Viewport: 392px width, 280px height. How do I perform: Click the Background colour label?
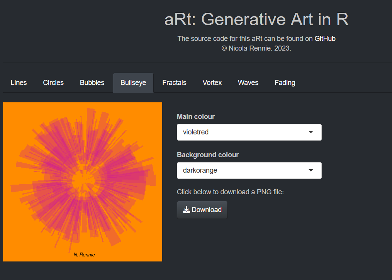tap(208, 155)
